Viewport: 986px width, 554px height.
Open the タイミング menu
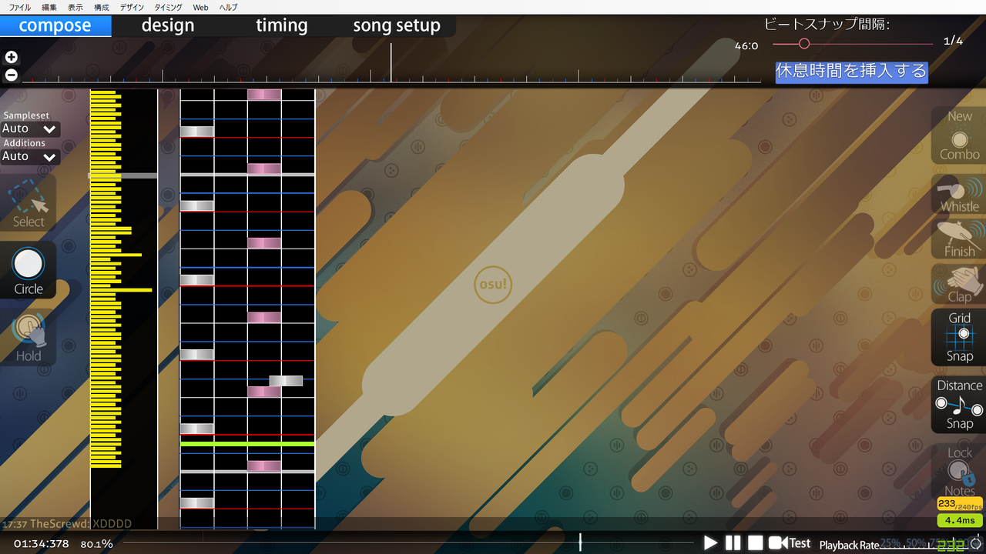coord(169,7)
